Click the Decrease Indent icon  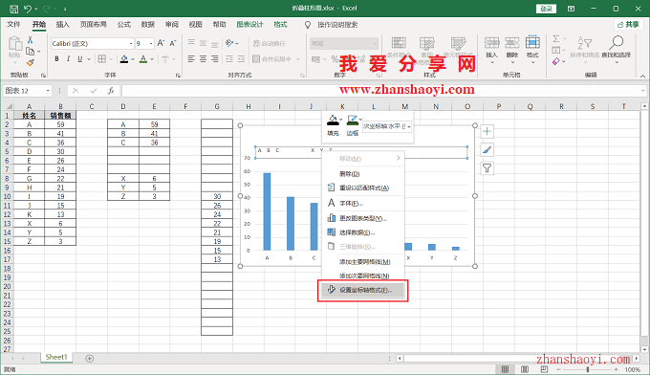[x=229, y=59]
